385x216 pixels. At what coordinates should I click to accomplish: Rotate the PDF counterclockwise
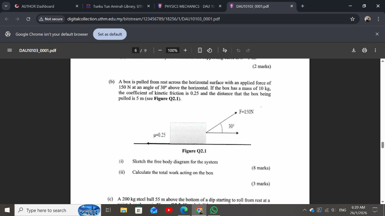[209, 50]
